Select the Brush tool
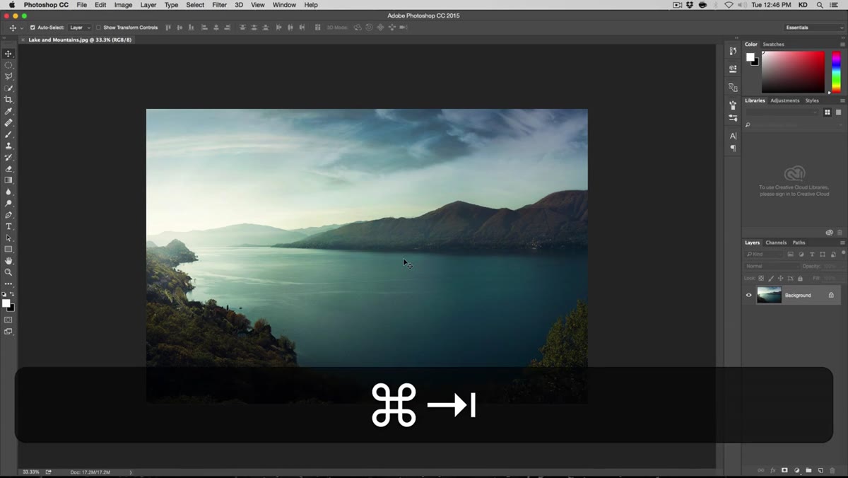 8,134
